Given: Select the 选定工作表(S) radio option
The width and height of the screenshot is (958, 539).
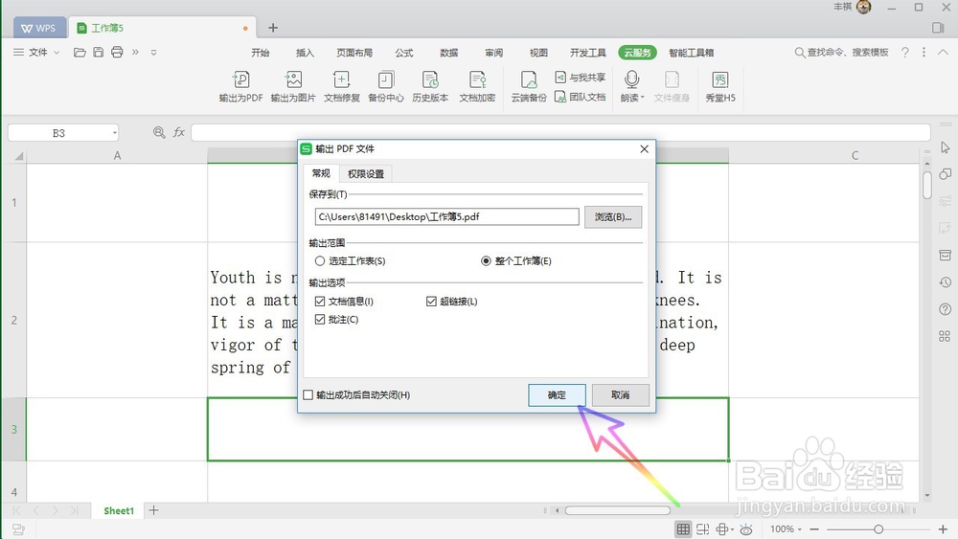Looking at the screenshot, I should click(x=320, y=261).
